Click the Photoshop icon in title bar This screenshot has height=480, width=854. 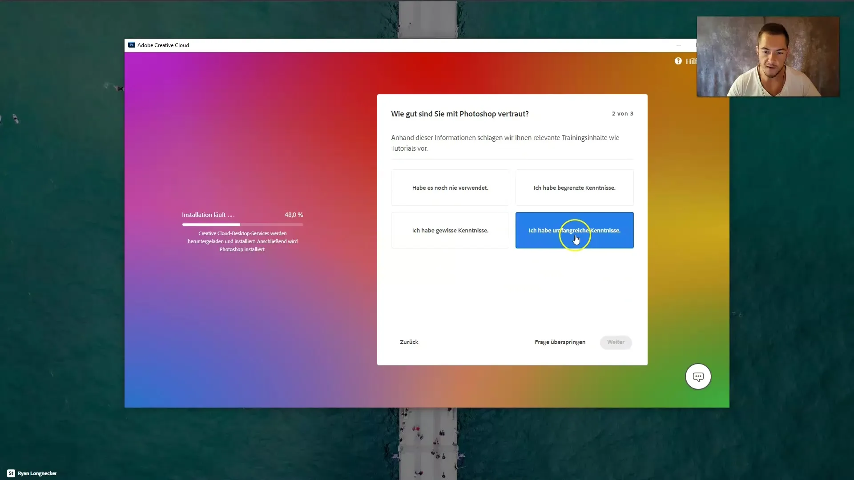132,45
